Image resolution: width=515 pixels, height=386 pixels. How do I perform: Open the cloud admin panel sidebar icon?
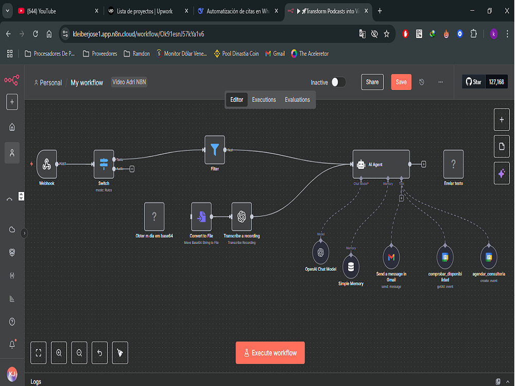click(x=12, y=230)
